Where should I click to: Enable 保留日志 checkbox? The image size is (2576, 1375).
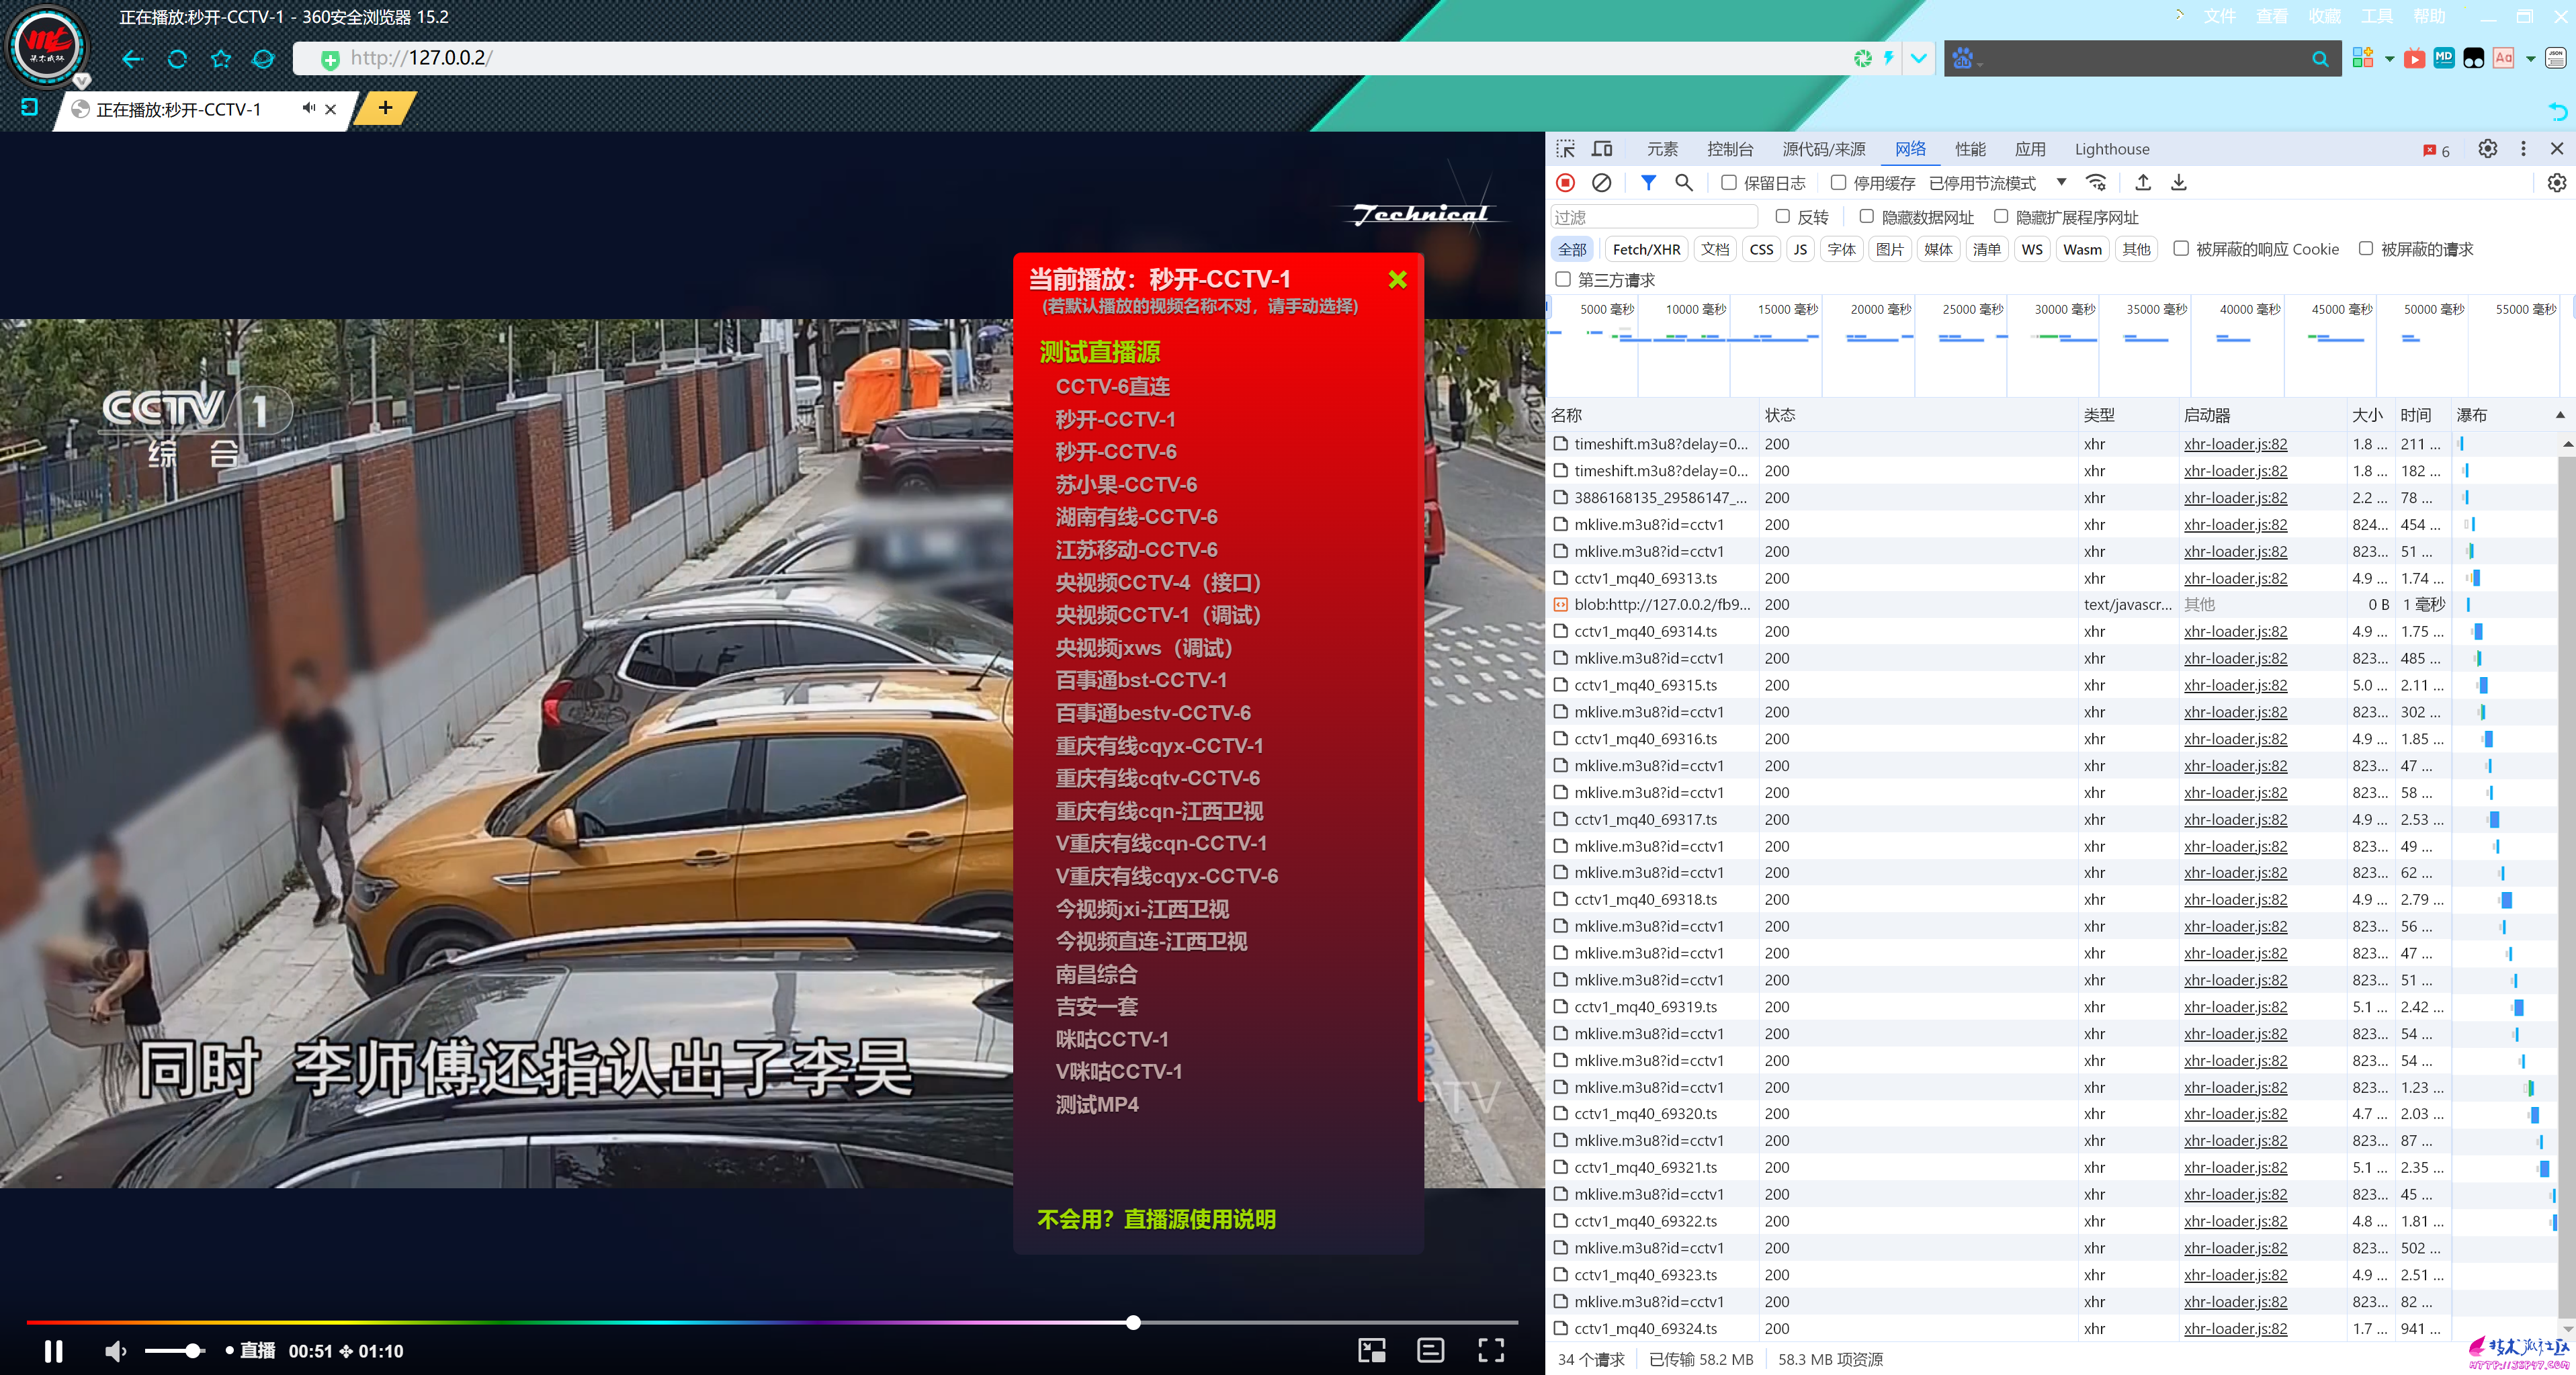pos(1728,183)
